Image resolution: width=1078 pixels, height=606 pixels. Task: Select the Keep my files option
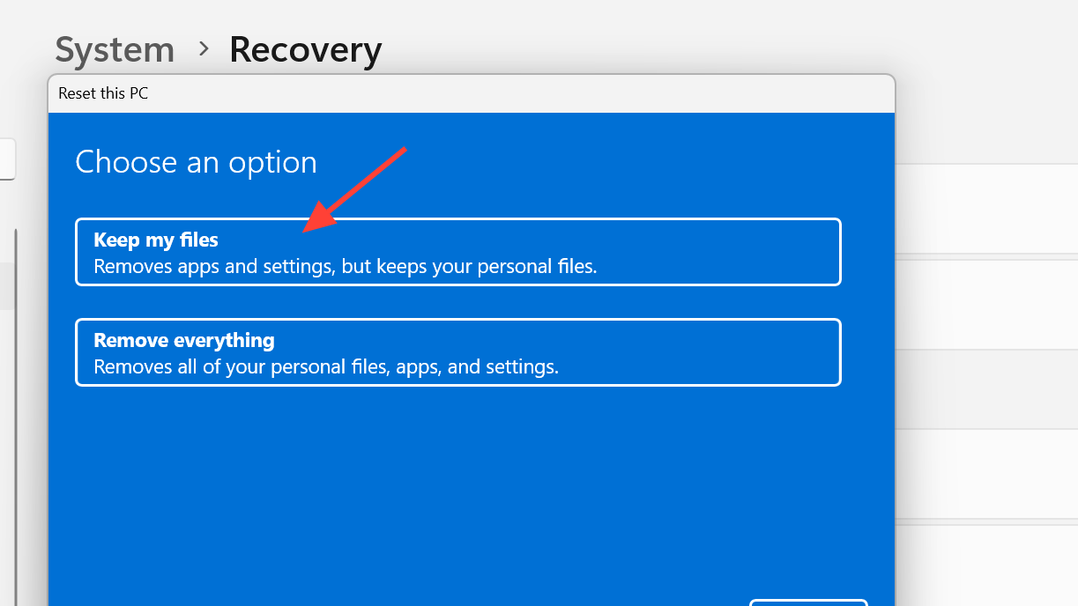458,252
